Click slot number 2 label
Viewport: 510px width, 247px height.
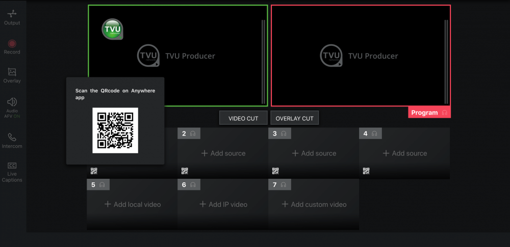184,133
